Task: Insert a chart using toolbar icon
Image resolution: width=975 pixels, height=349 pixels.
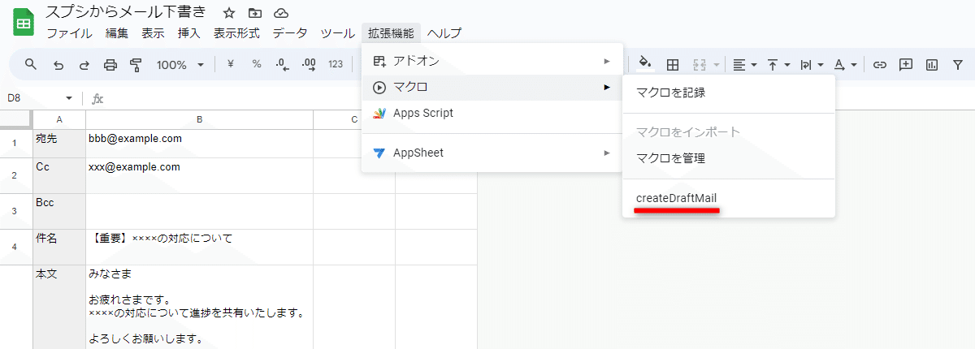Action: coord(931,65)
